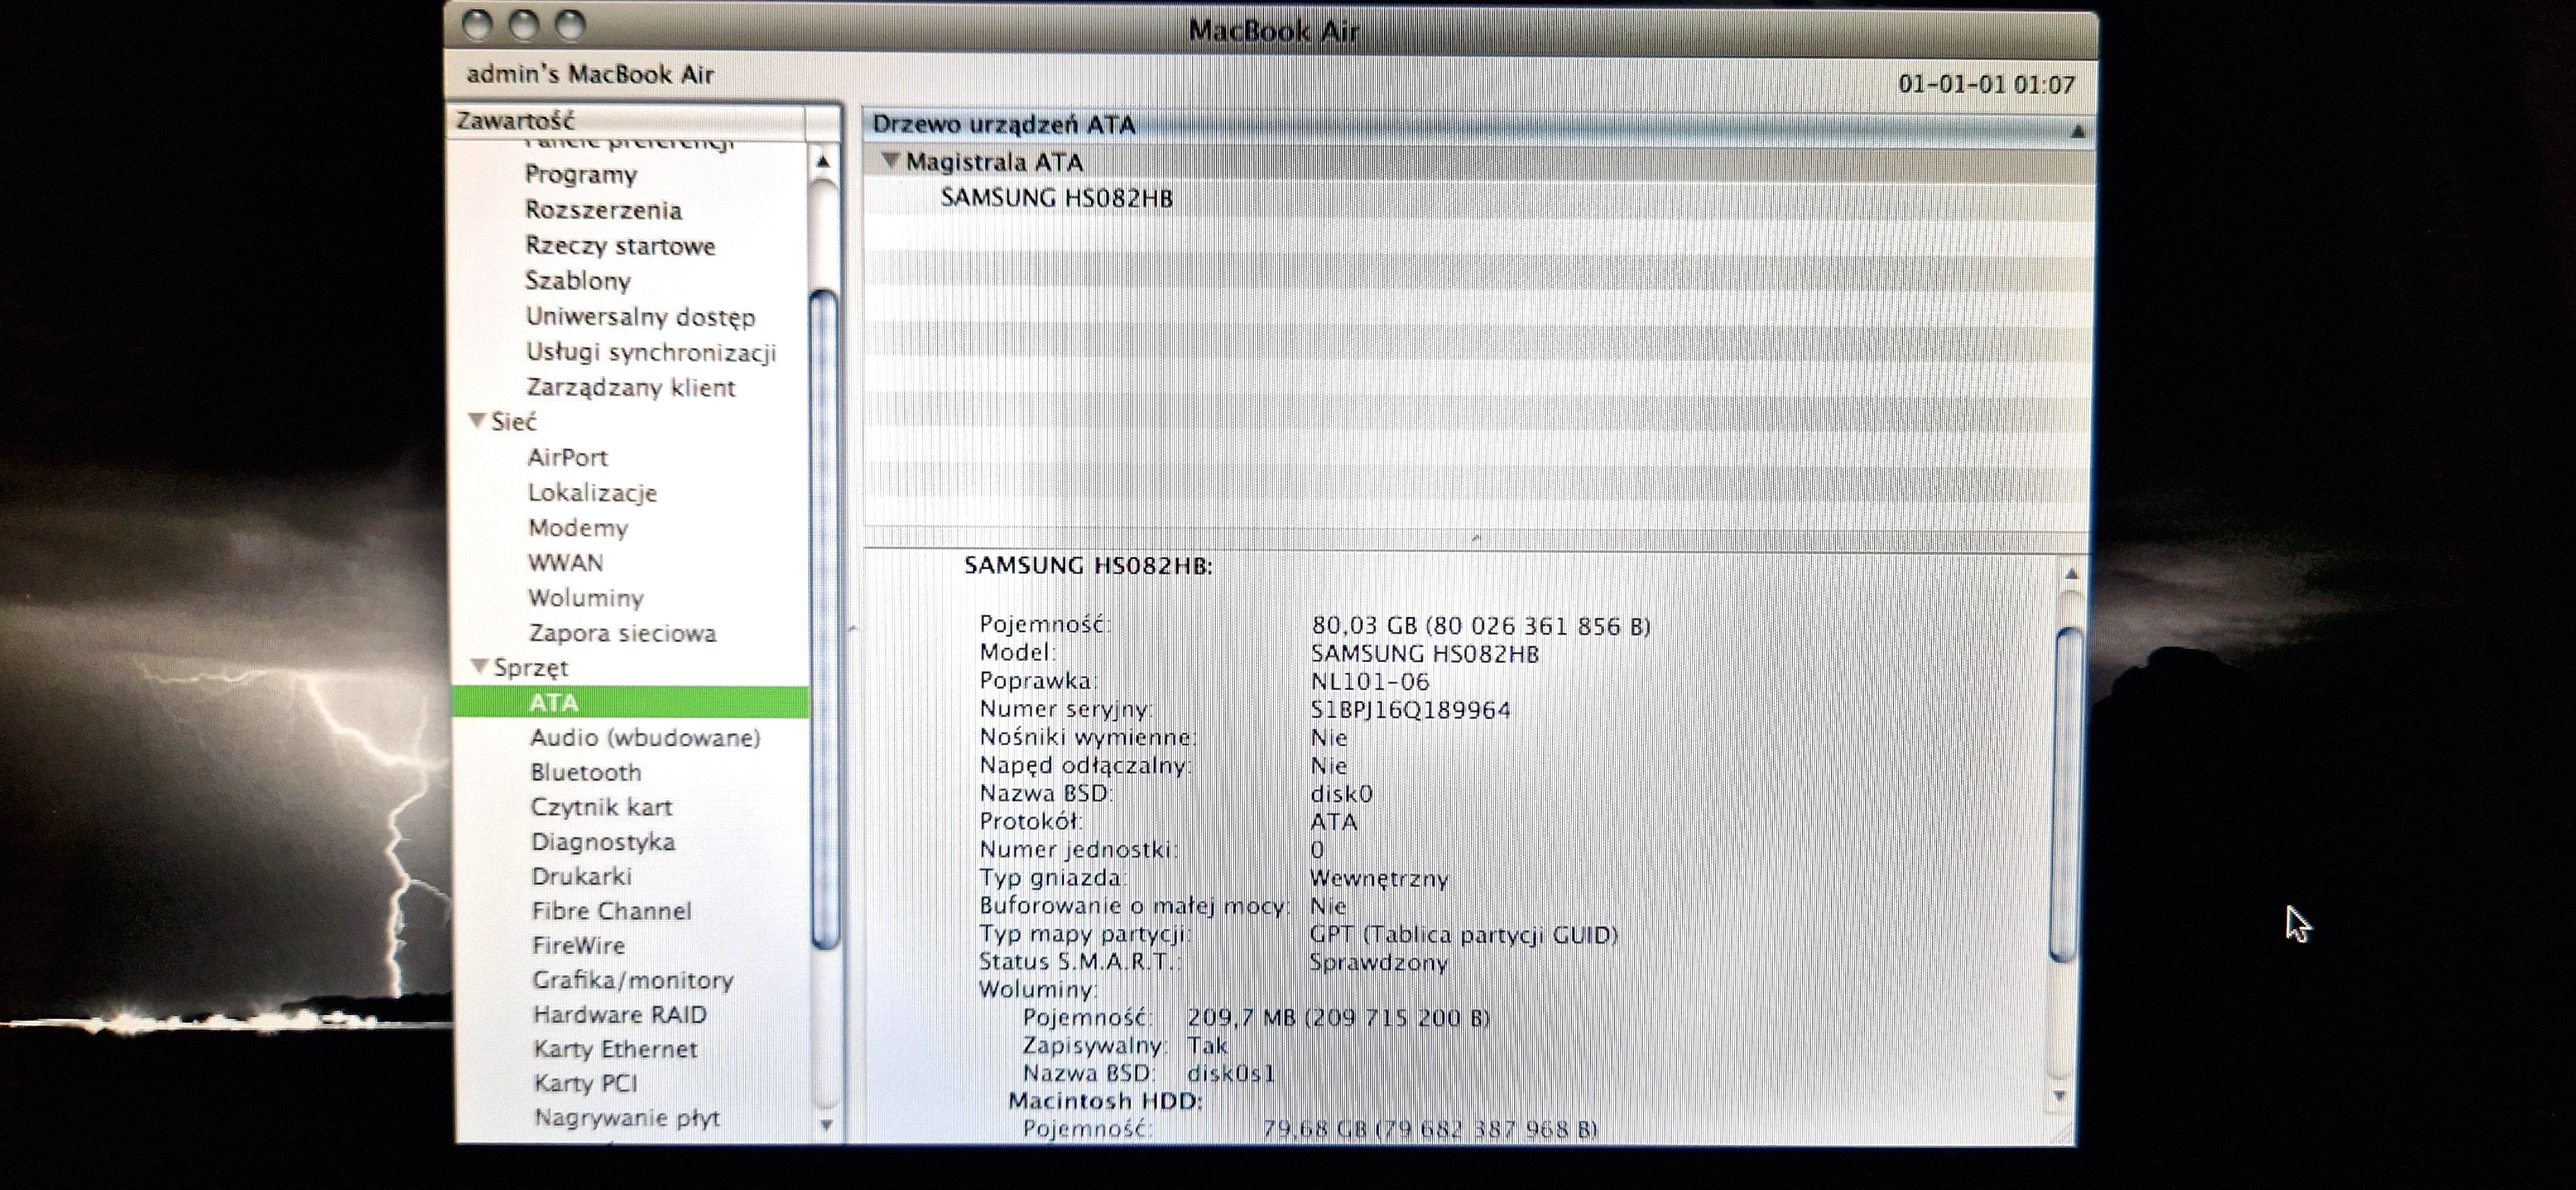The image size is (2576, 1190).
Task: Select Zarządzany klient item
Action: pos(630,387)
